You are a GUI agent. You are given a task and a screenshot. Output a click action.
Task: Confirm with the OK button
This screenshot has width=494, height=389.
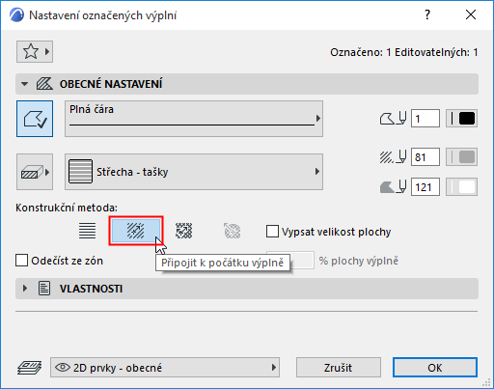[435, 368]
